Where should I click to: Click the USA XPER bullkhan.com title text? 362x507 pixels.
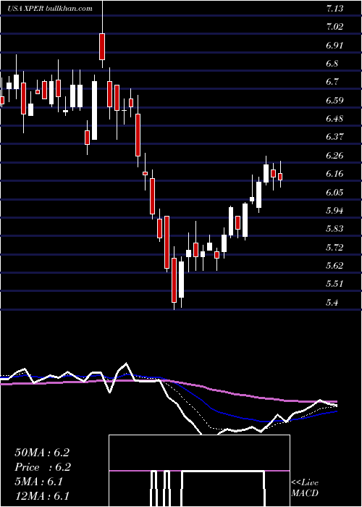[50, 9]
